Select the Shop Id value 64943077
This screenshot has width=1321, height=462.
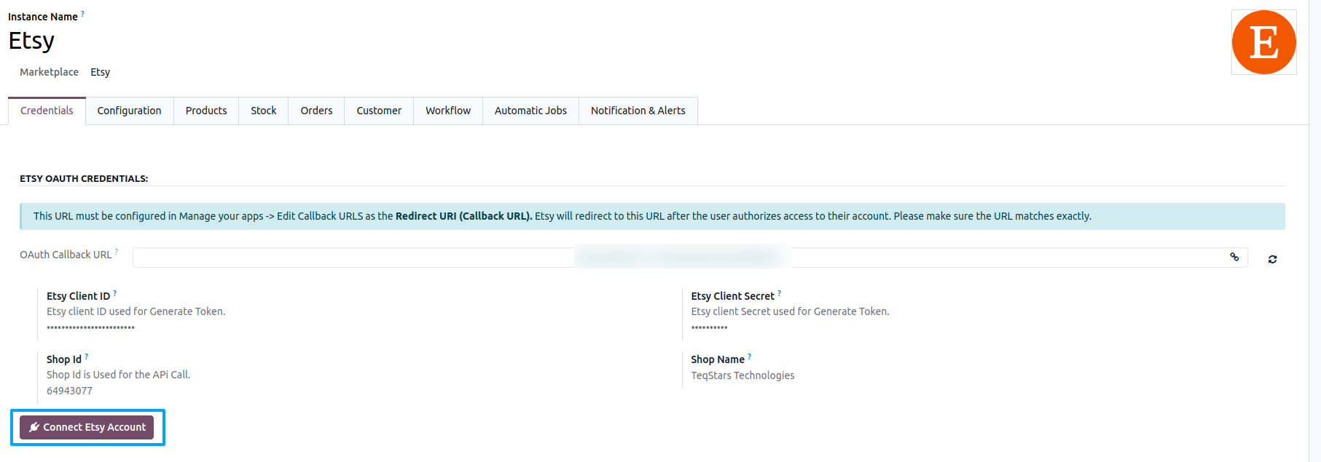[x=69, y=391]
